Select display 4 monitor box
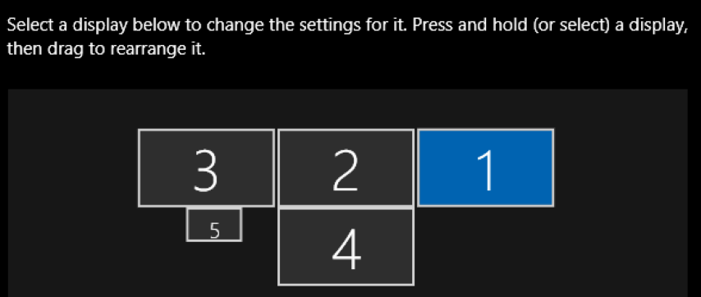 pyautogui.click(x=346, y=246)
